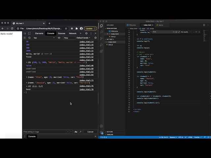Open the index.html:78 source link
Viewport: 211px width, 158px height.
pyautogui.click(x=86, y=89)
